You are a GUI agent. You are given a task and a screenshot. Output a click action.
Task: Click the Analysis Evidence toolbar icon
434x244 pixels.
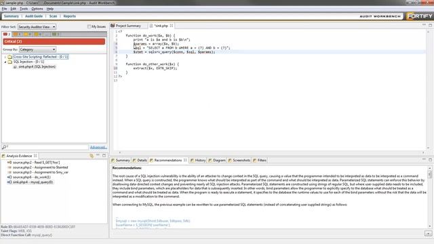(x=92, y=156)
